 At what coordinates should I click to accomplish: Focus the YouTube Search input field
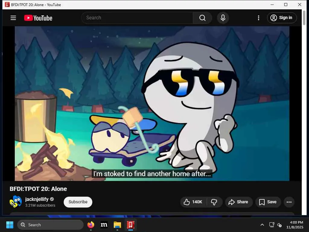tap(137, 18)
